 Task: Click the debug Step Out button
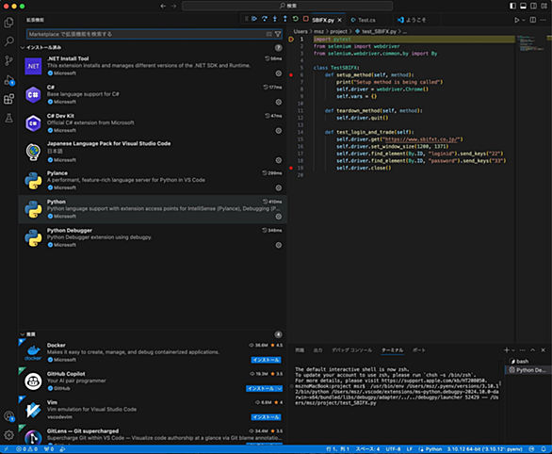click(285, 19)
